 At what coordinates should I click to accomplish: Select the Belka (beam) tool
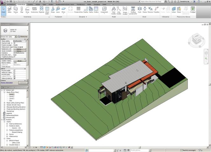(x=10, y=10)
